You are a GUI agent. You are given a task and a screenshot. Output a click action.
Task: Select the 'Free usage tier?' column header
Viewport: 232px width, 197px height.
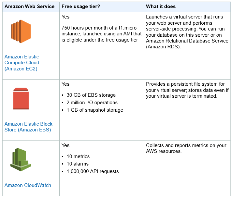[81, 6]
